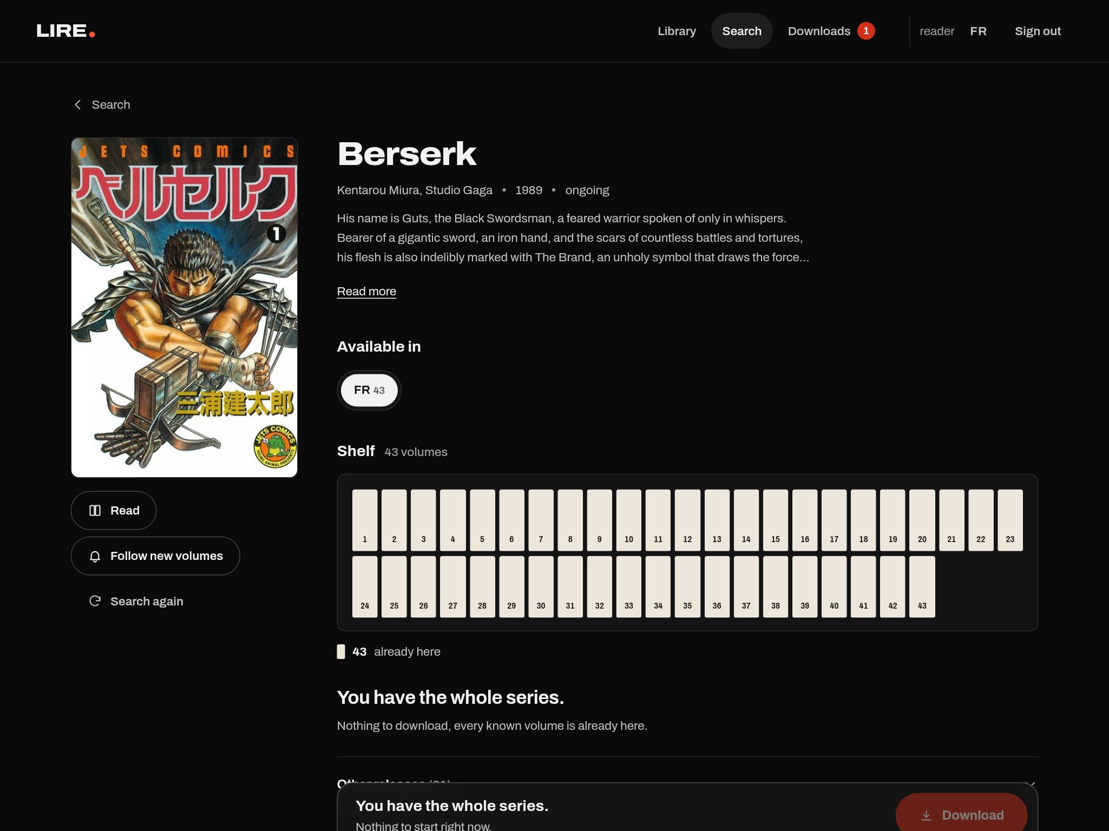The height and width of the screenshot is (831, 1109).
Task: Click the '1989' year text
Action: pyautogui.click(x=529, y=190)
